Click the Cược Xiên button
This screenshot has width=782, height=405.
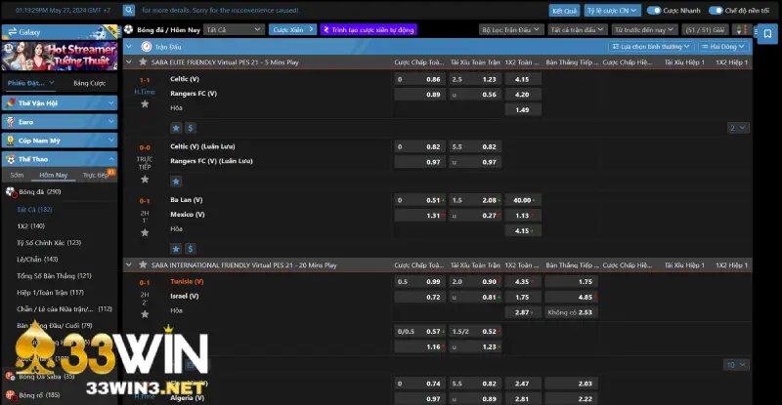pos(292,30)
